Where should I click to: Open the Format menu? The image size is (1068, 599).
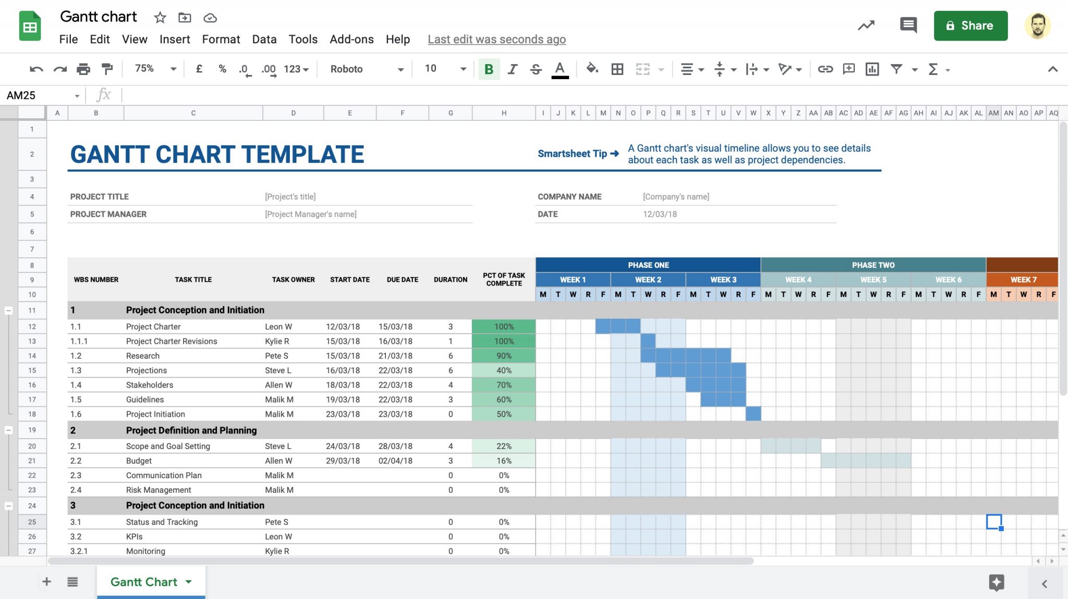click(221, 39)
